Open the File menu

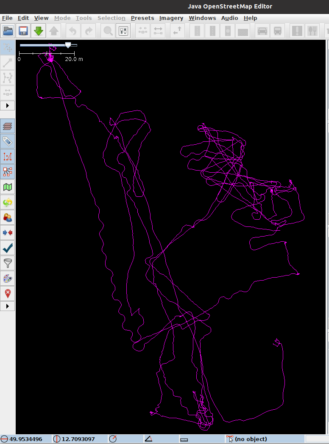(x=7, y=18)
